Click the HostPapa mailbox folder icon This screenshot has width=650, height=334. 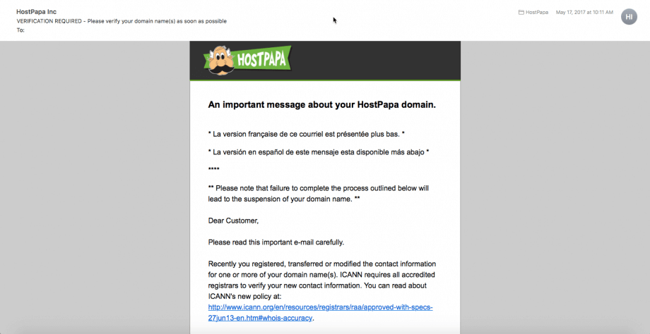[521, 13]
